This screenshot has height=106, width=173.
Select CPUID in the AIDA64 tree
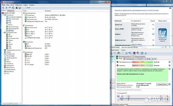point(10,36)
